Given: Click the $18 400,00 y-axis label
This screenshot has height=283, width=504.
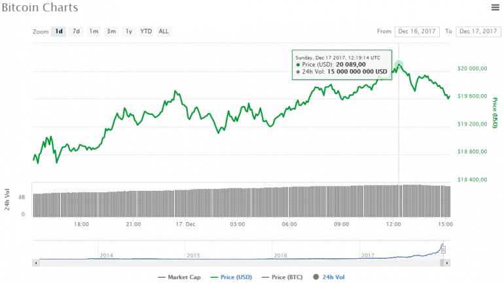Looking at the screenshot, I should click(x=472, y=180).
